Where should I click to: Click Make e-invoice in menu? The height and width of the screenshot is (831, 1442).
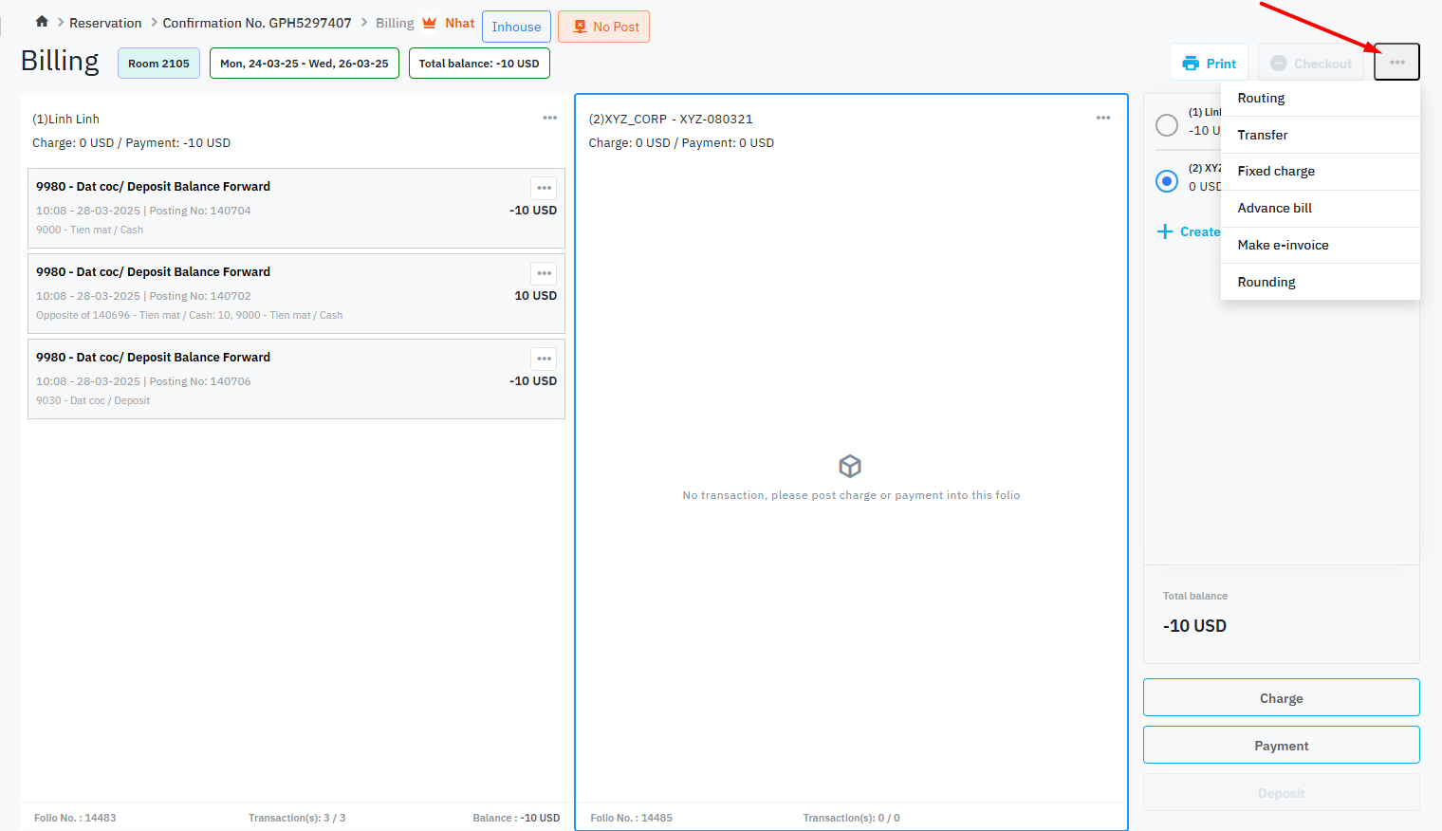click(x=1283, y=246)
